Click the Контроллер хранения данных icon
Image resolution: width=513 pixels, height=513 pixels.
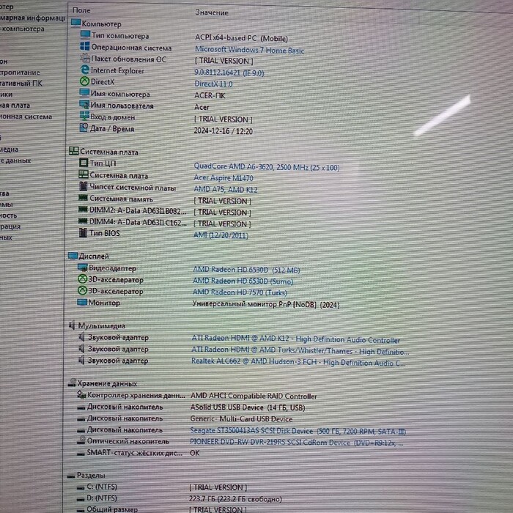pos(81,394)
